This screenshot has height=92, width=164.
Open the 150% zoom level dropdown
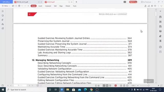(134, 86)
